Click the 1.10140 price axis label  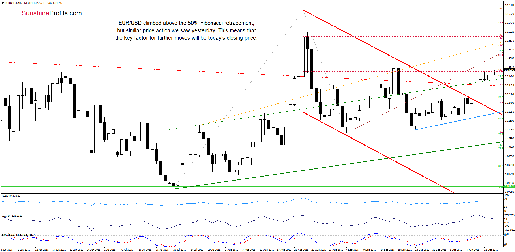click(510, 147)
